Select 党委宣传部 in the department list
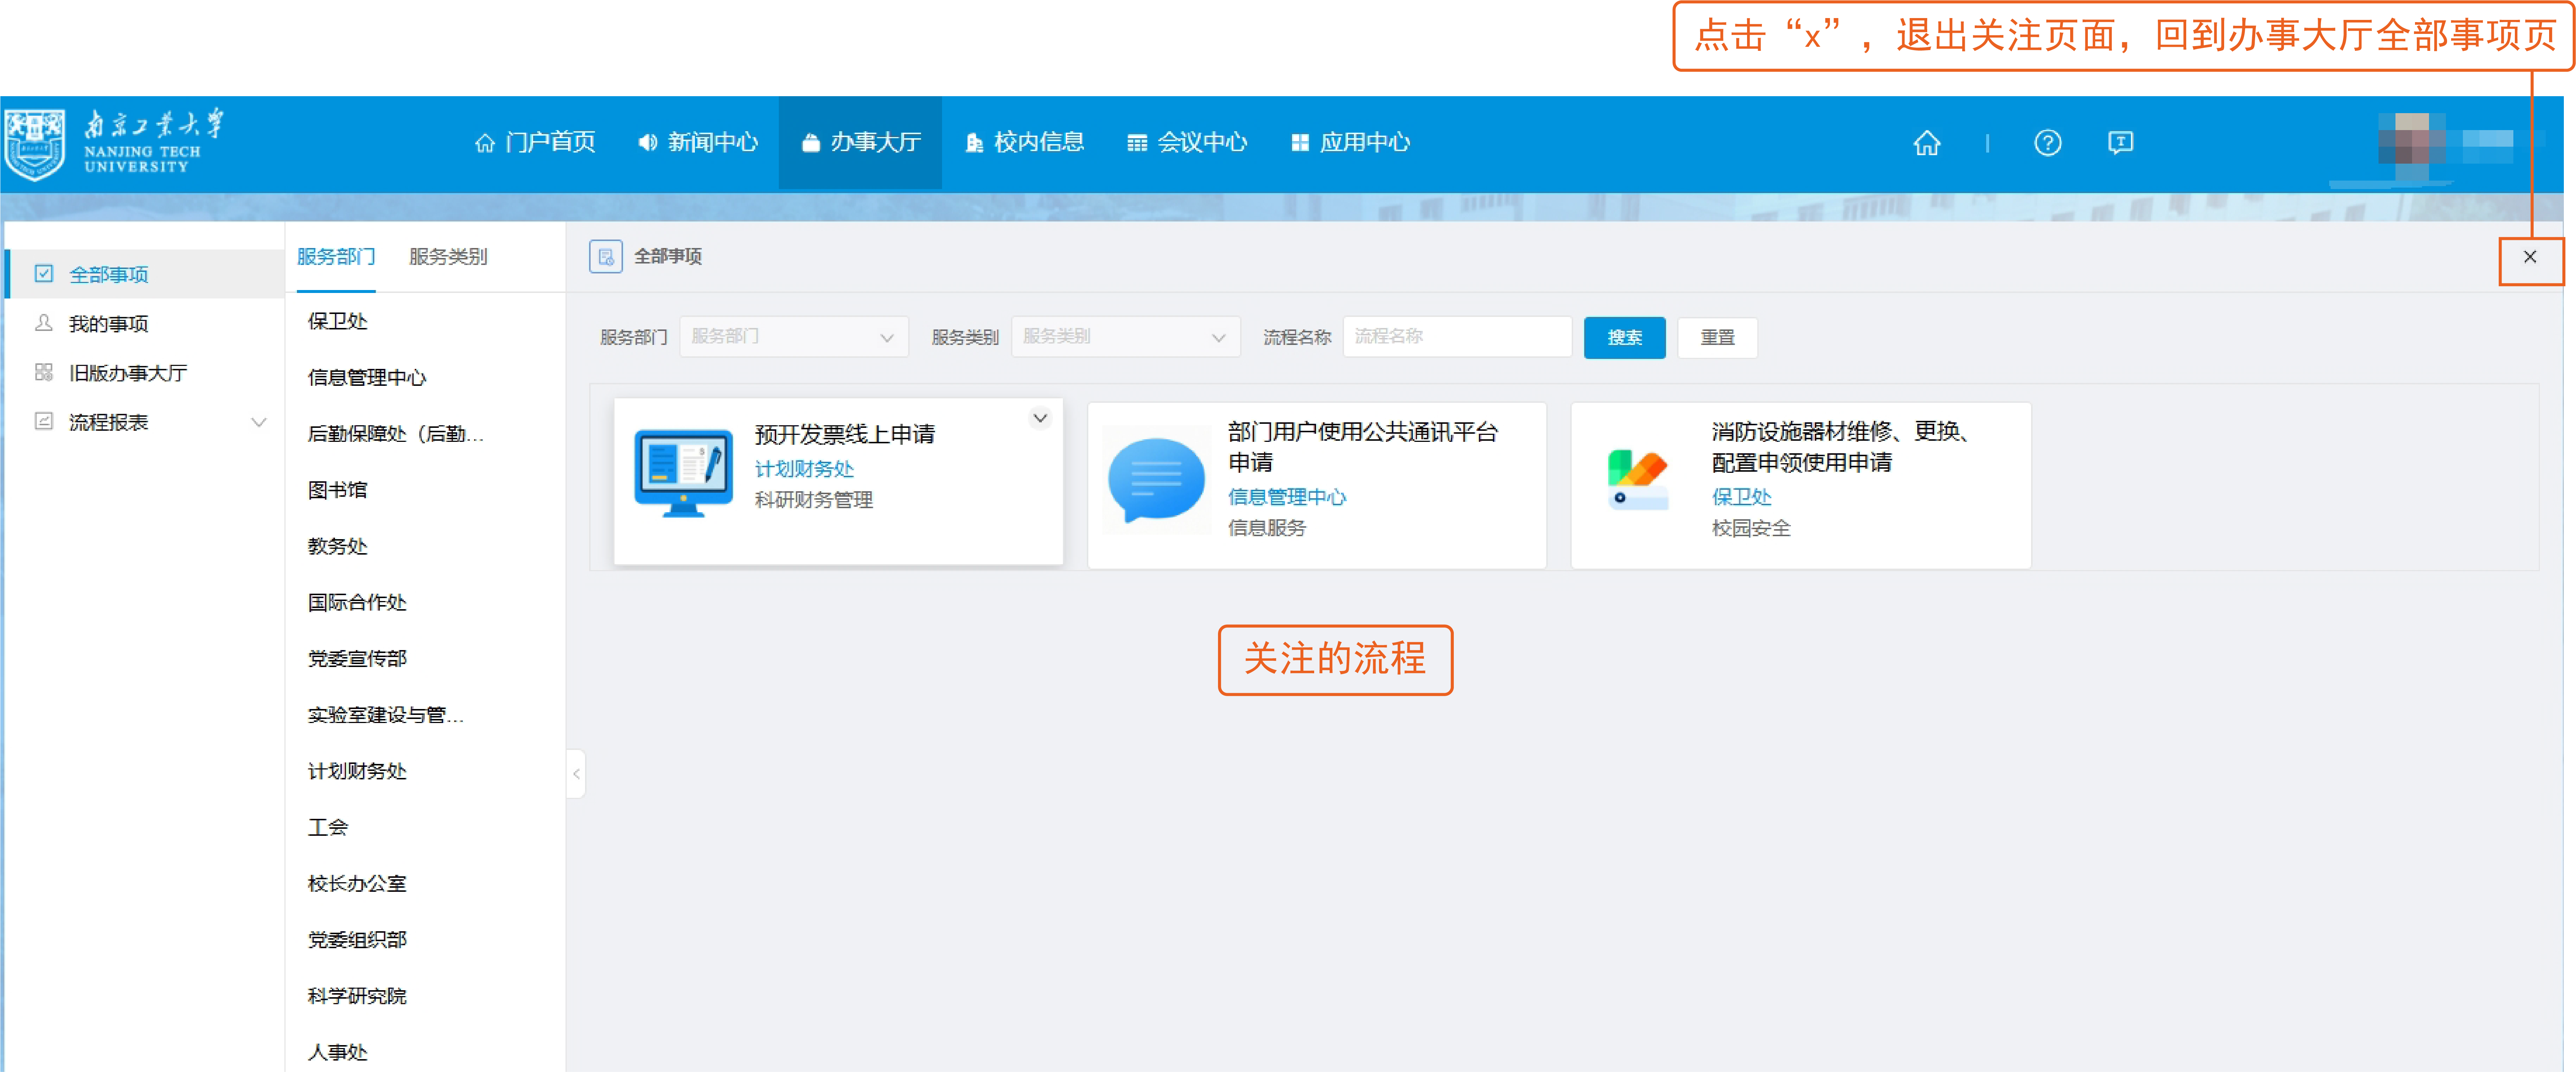Viewport: 2576px width, 1072px height. (x=357, y=659)
